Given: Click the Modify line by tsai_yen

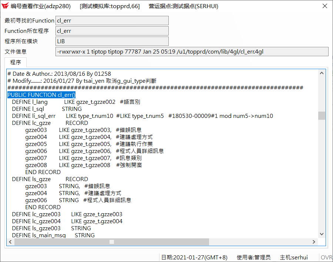Looking at the screenshot, I should [x=82, y=81].
